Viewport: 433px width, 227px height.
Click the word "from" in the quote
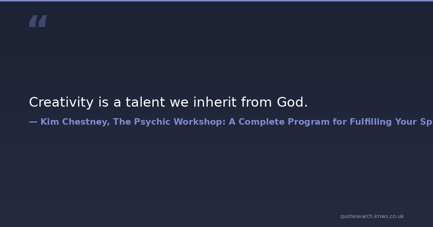coord(257,102)
